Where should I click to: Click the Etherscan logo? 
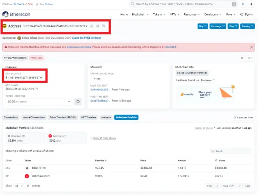click(16, 14)
